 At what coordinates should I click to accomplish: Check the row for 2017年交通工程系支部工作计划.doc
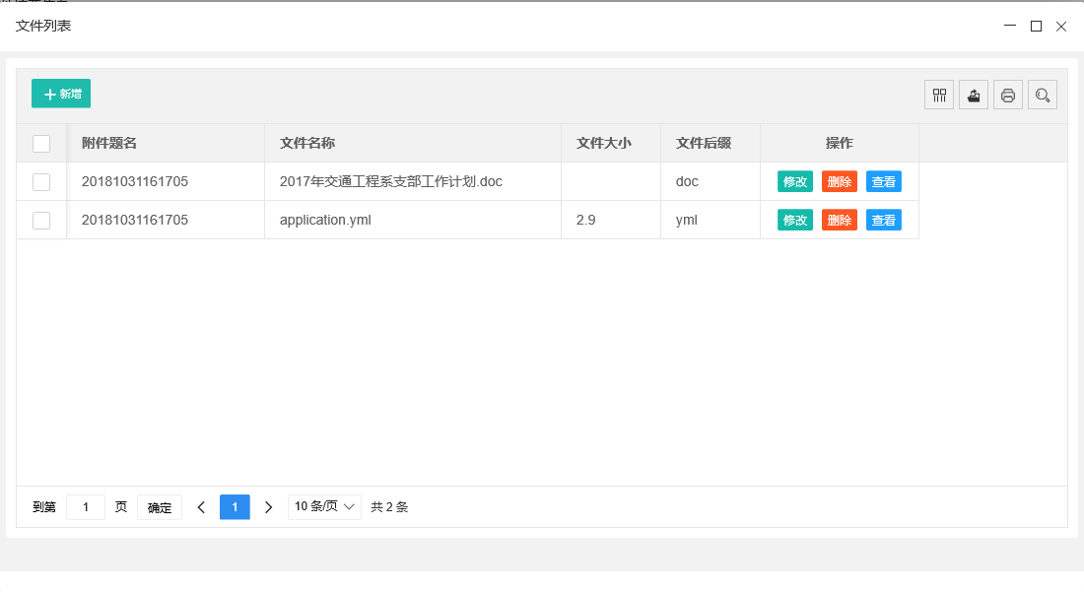[41, 182]
